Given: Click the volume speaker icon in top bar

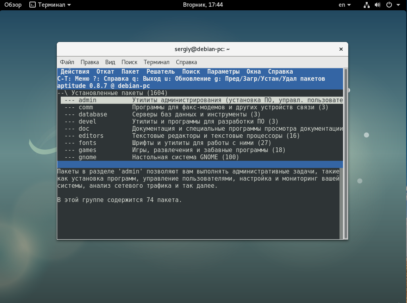Looking at the screenshot, I should tap(378, 5).
